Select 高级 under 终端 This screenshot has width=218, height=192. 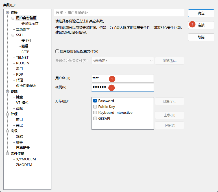[x=19, y=108]
